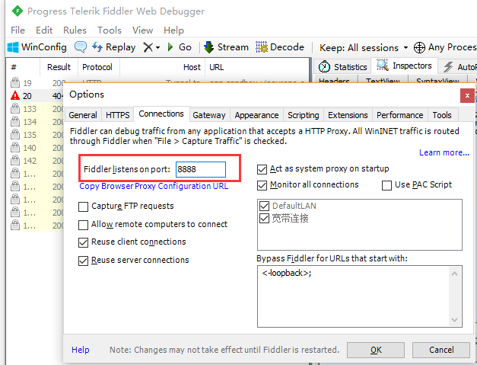Viewport: 477px width, 365px height.
Task: Click OK to save options
Action: [376, 350]
